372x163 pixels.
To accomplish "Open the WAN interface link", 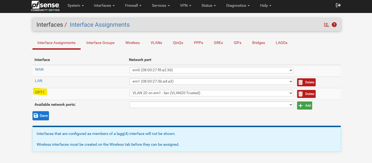I will coord(39,69).
